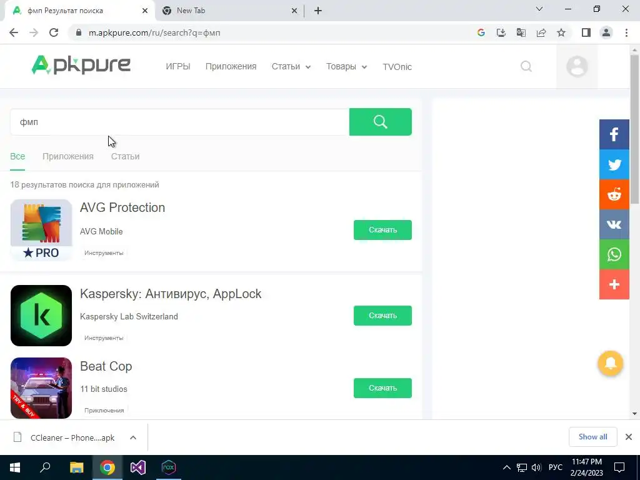This screenshot has height=480, width=640.
Task: Download Kaspersky with Скачать button
Action: coord(382,316)
